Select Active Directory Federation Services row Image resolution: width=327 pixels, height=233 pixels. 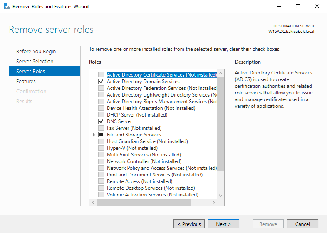pos(162,88)
